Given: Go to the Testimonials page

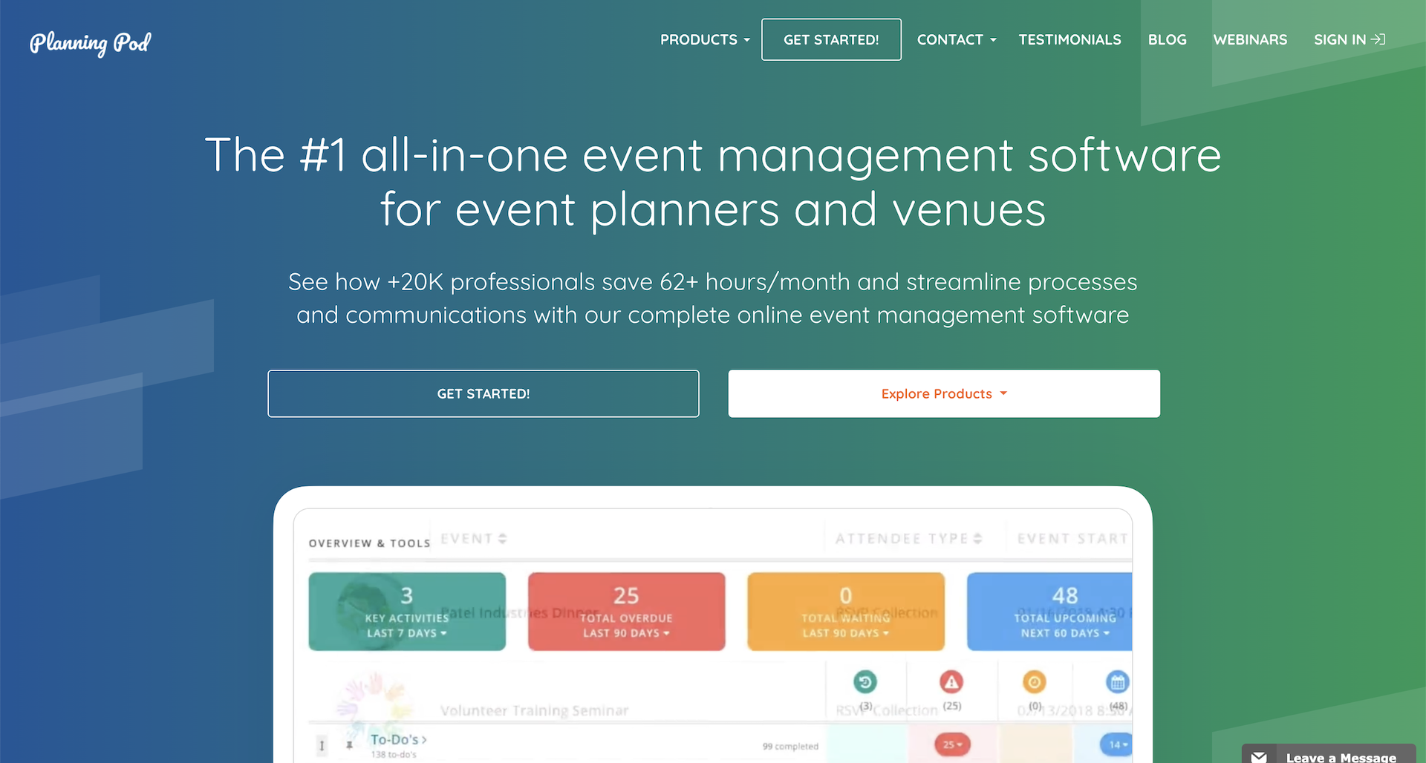Looking at the screenshot, I should (1069, 39).
